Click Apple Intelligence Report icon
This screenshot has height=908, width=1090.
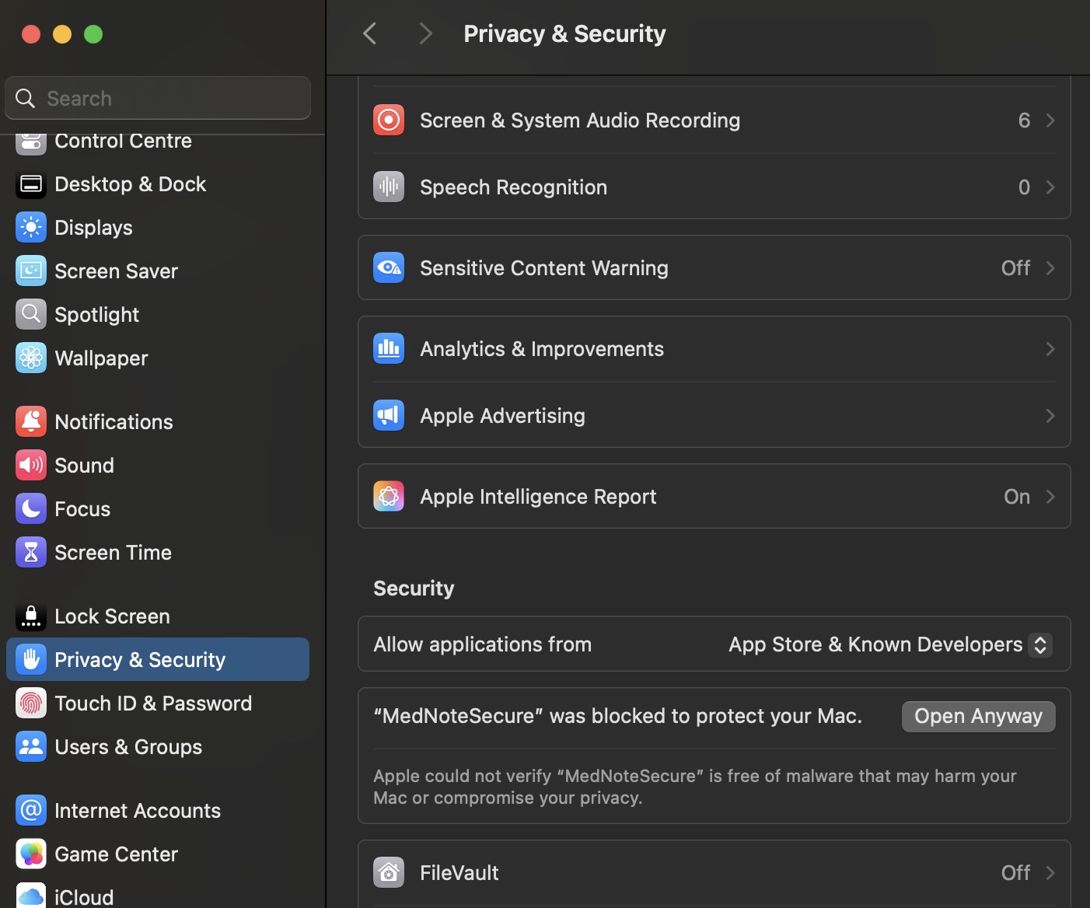[389, 496]
